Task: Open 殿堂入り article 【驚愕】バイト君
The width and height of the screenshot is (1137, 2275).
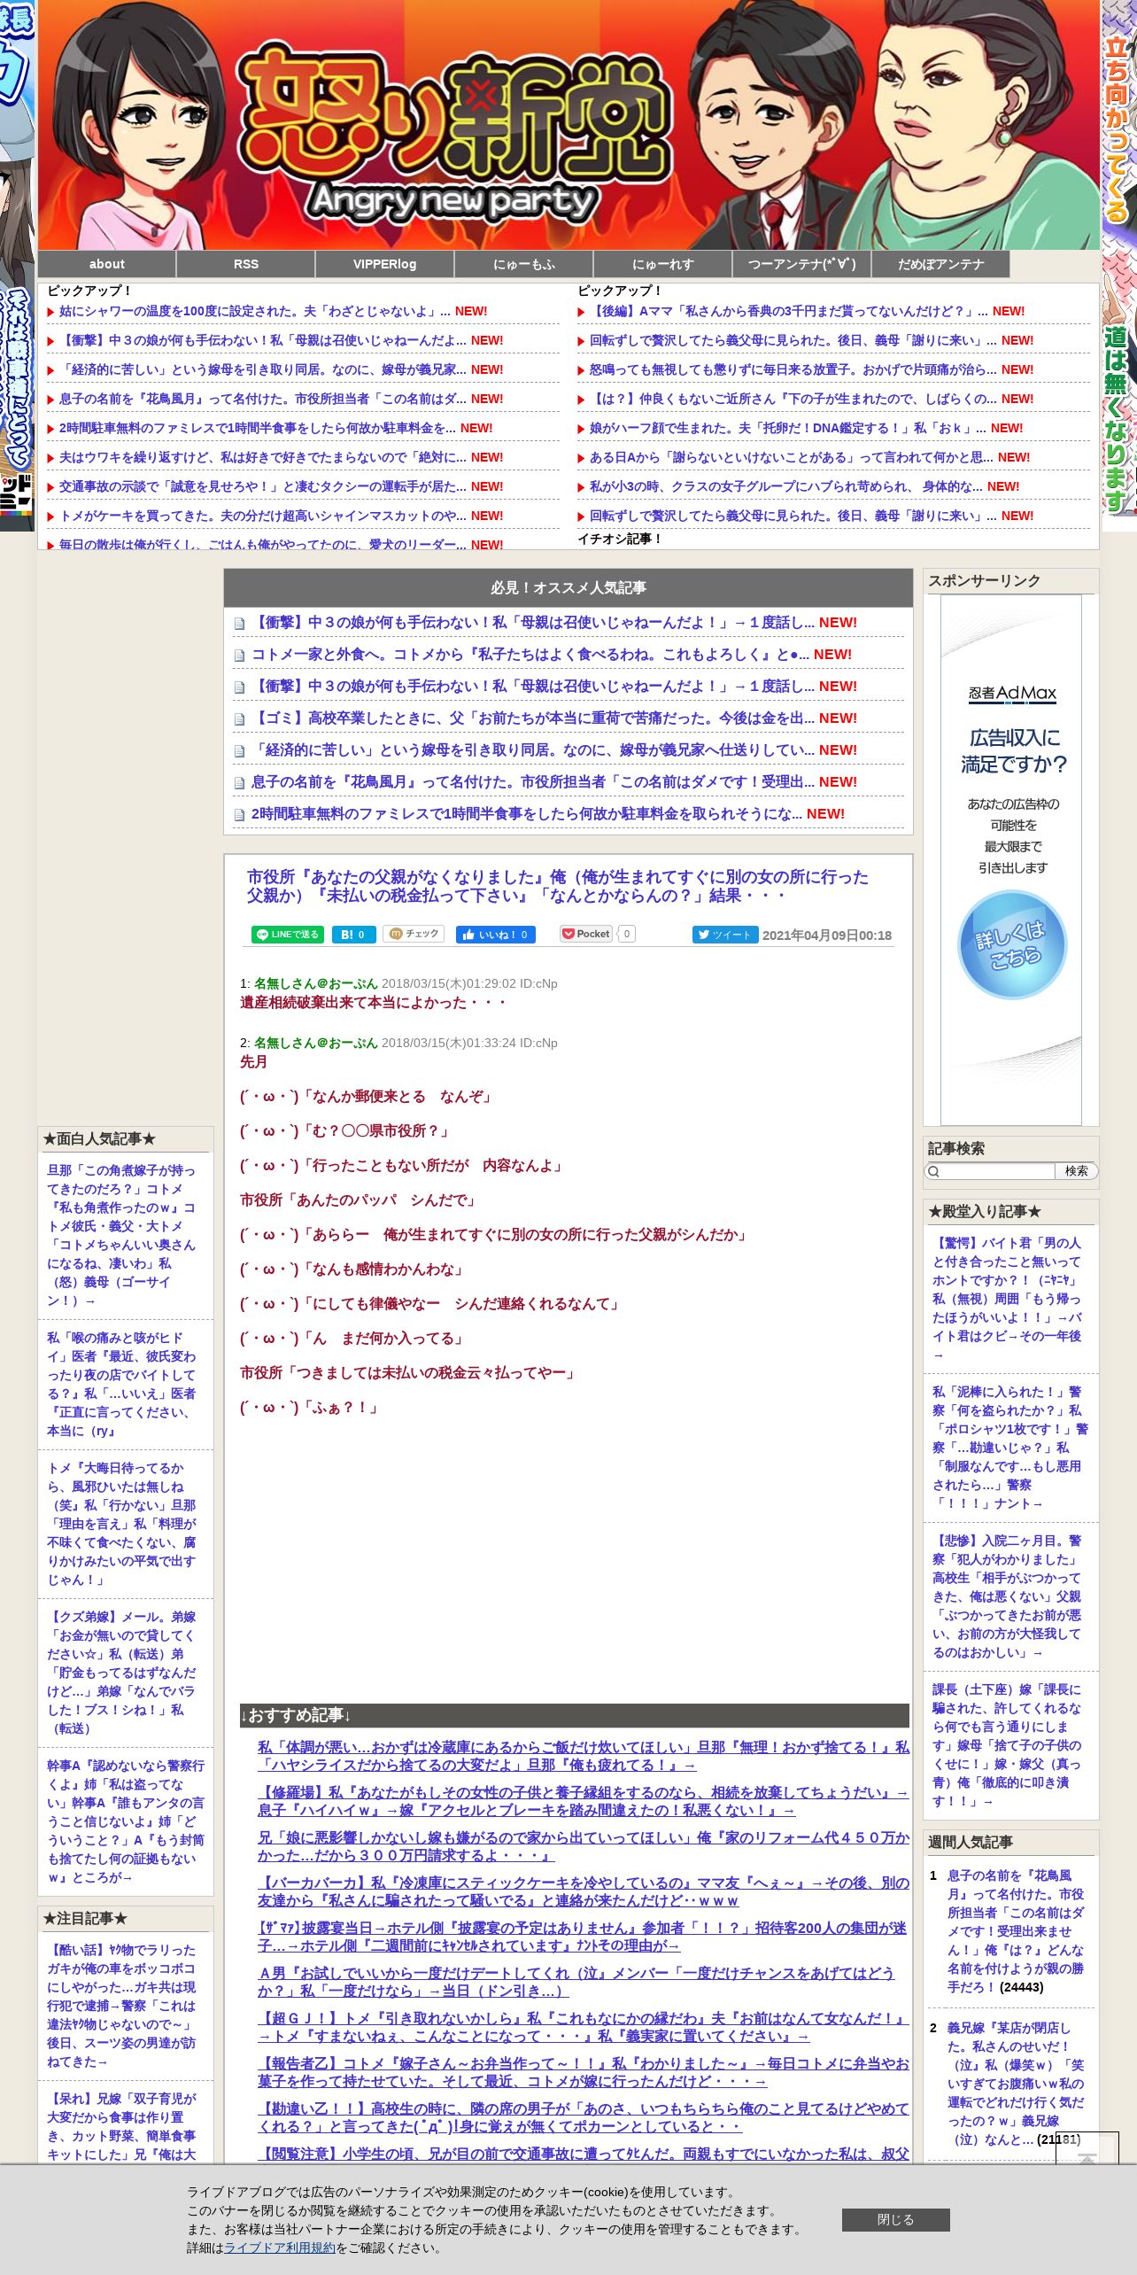Action: point(1007,1300)
